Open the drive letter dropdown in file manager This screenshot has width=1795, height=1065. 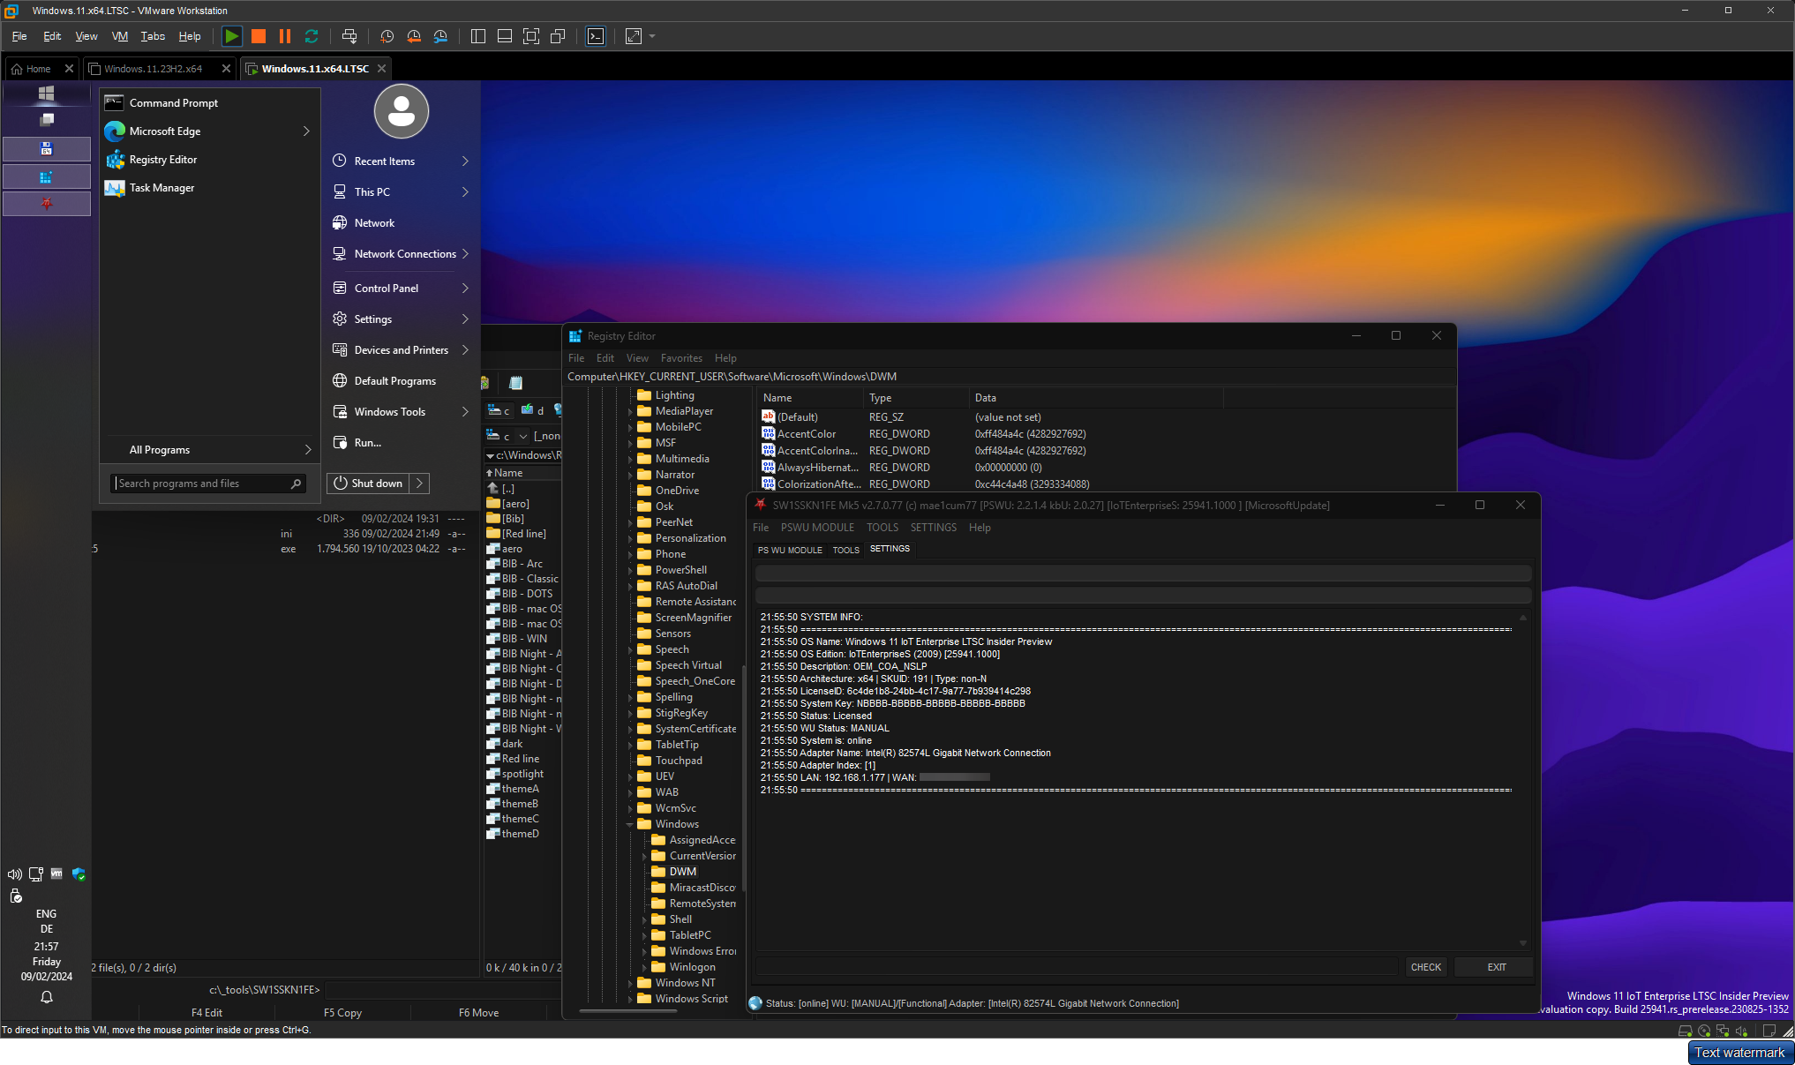pos(522,436)
